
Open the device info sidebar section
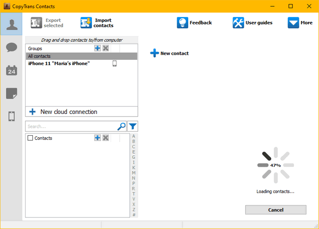11,116
